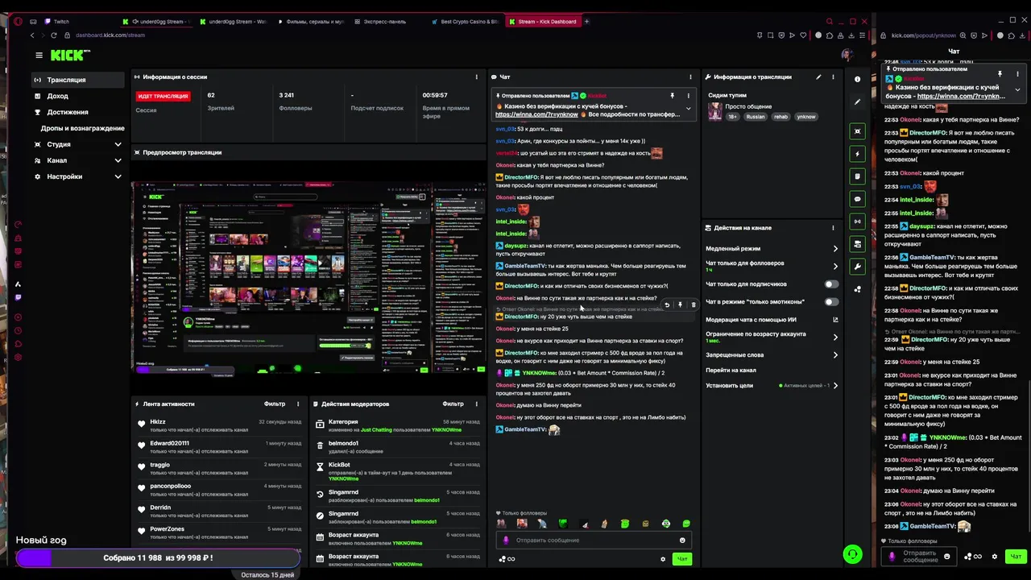The image size is (1031, 580).
Task: Open Ограничение по возрасту аккаунта options
Action: 772,337
